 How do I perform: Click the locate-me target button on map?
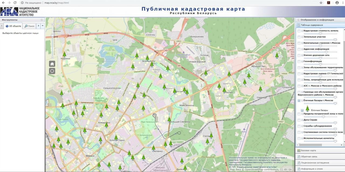52,71
